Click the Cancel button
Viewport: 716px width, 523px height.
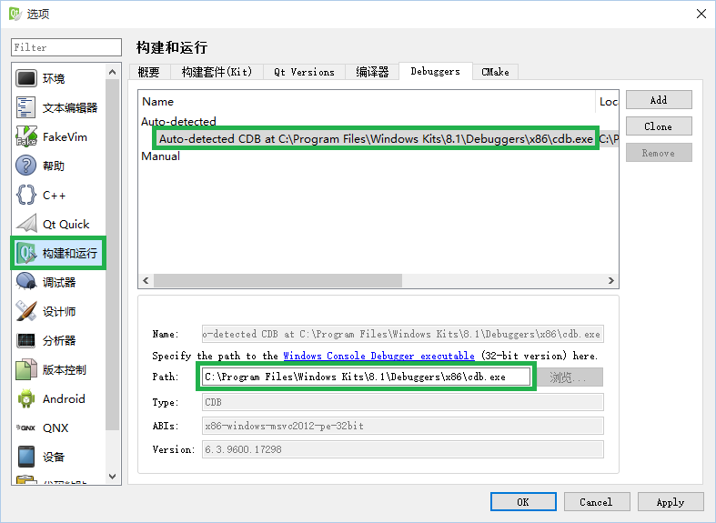pos(596,502)
